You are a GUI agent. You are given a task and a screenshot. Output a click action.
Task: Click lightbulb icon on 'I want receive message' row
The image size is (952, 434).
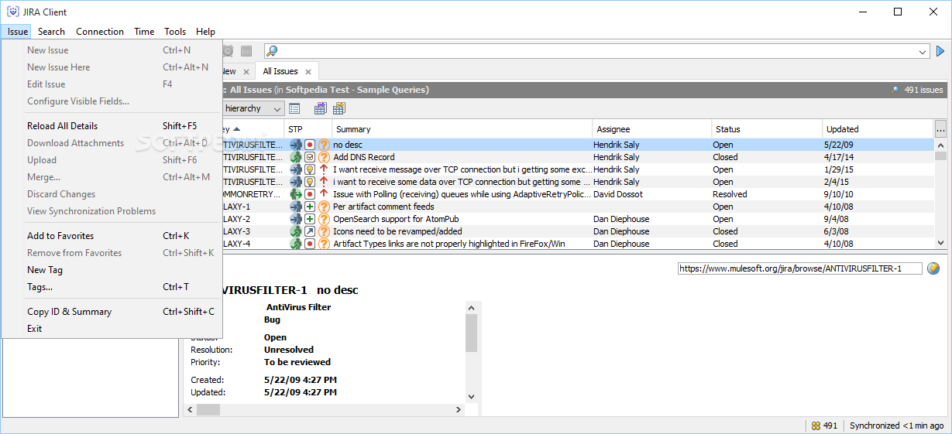[310, 169]
